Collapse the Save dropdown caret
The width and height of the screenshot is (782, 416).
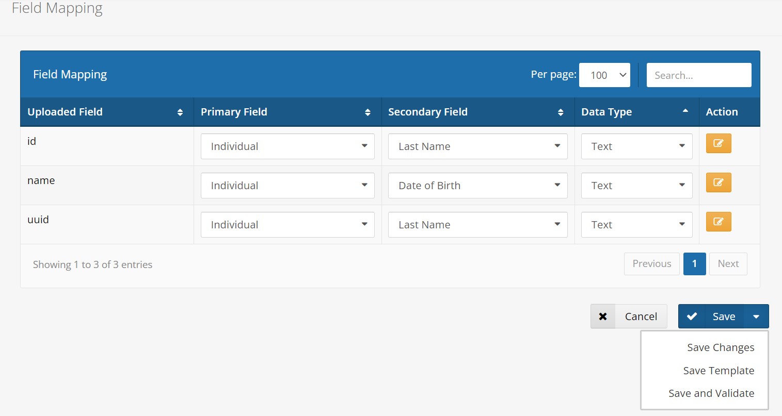[756, 317]
